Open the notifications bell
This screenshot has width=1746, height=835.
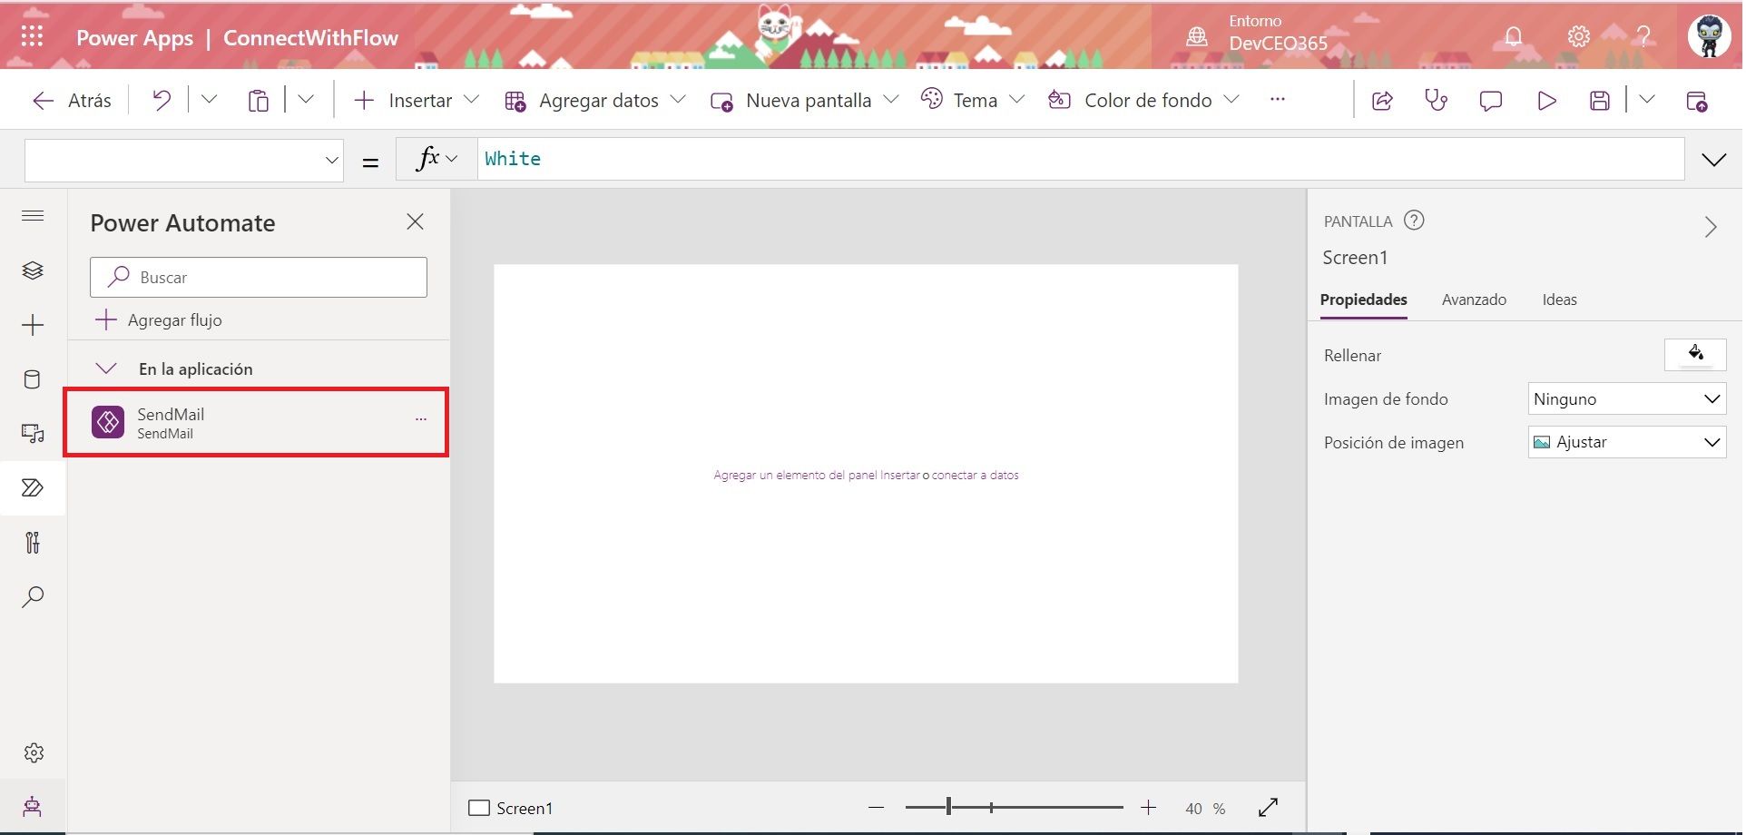tap(1513, 37)
